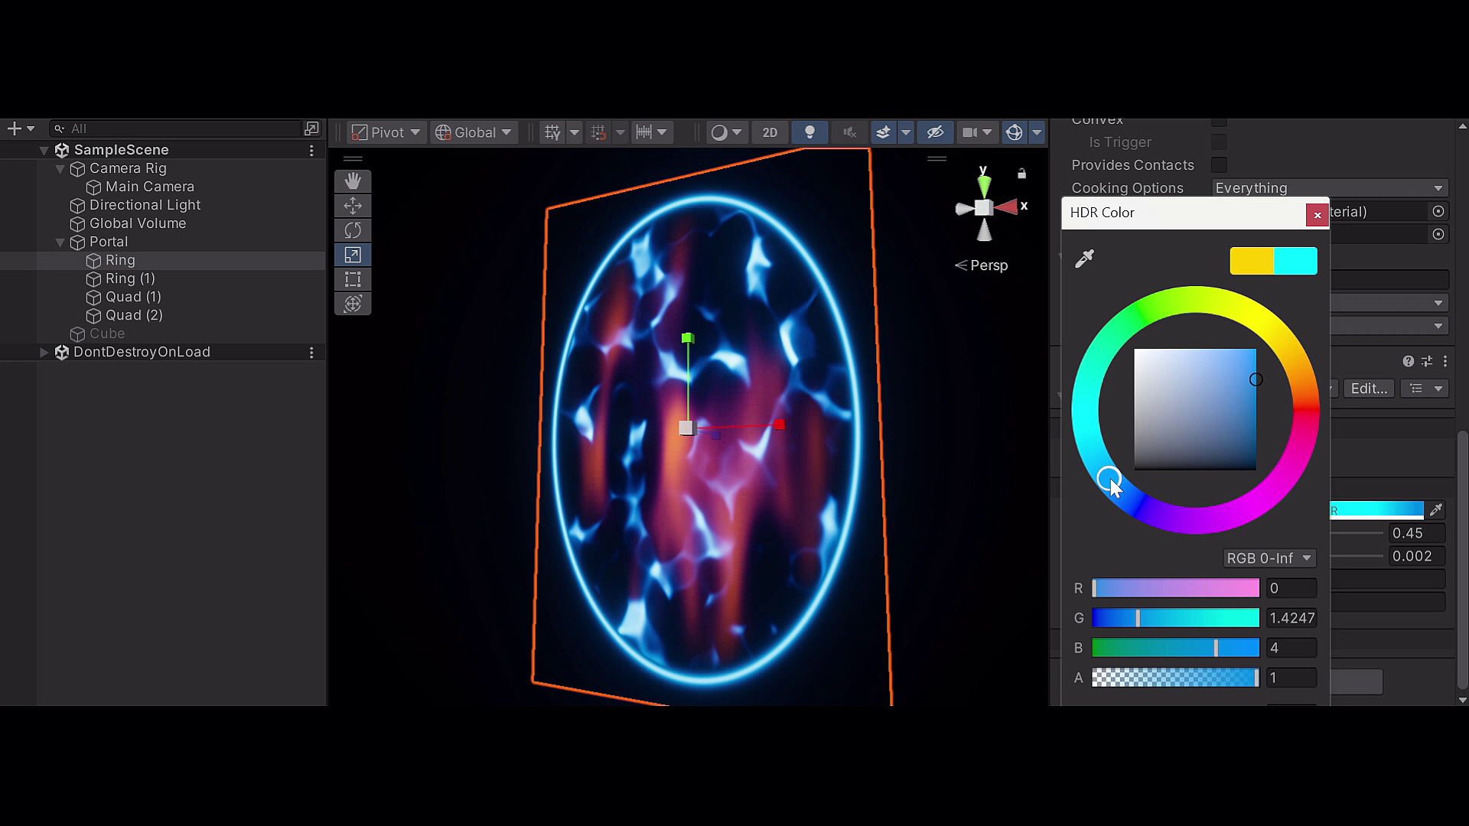Expand the DontDestroyOnLoad scene

(44, 353)
